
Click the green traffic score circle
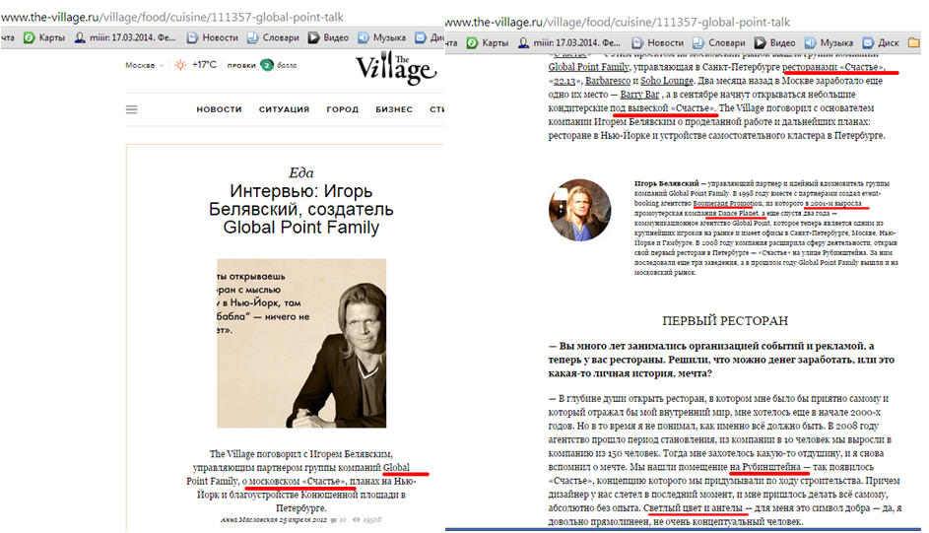267,65
